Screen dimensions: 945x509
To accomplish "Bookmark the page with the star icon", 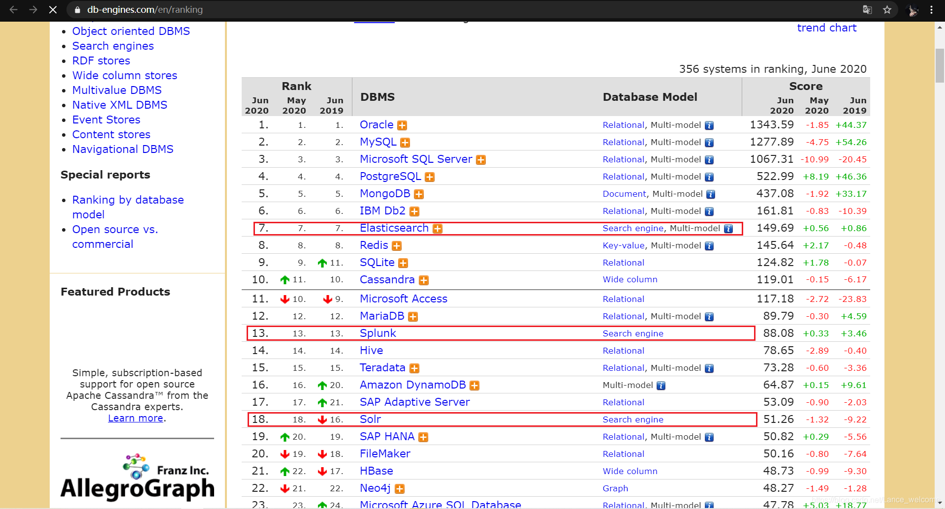I will [887, 9].
